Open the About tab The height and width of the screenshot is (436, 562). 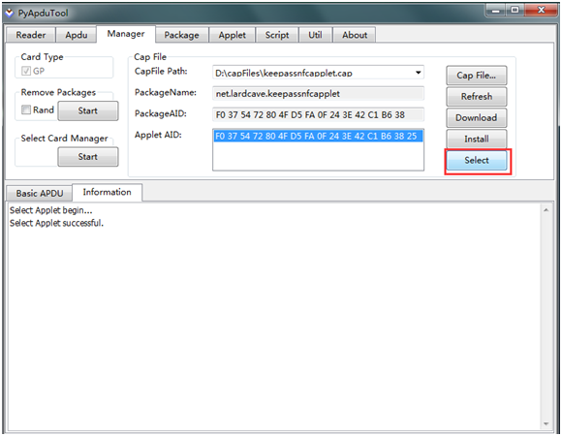point(355,35)
